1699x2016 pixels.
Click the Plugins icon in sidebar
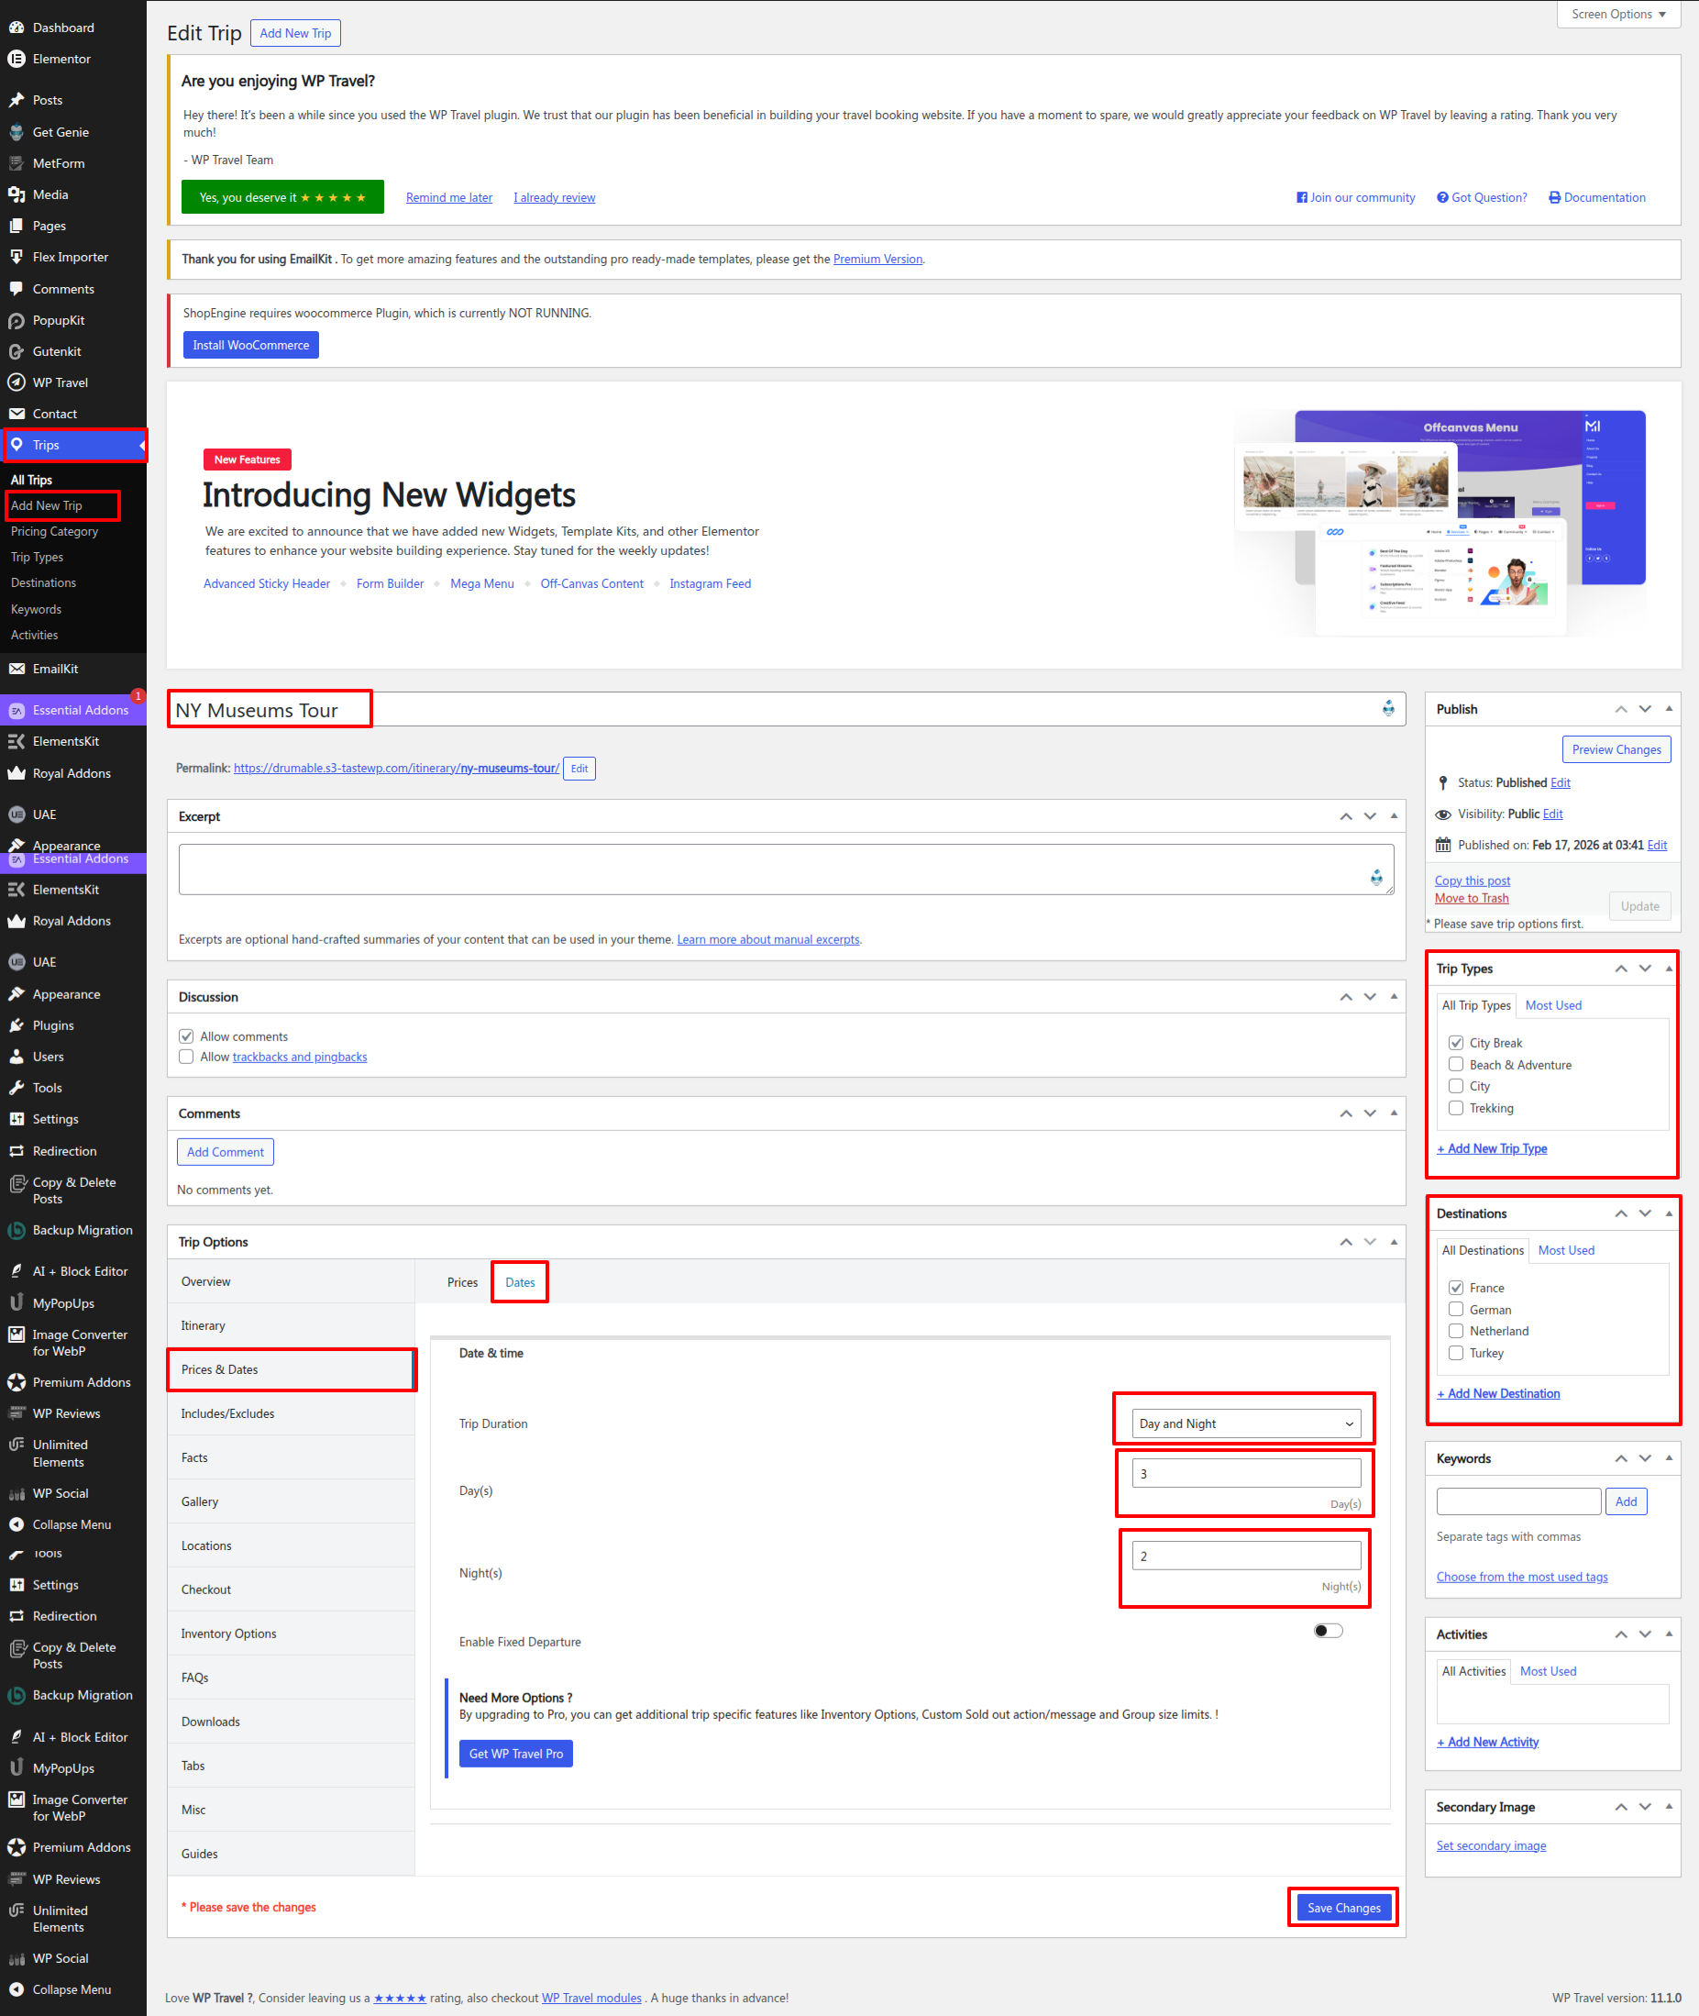(17, 1025)
